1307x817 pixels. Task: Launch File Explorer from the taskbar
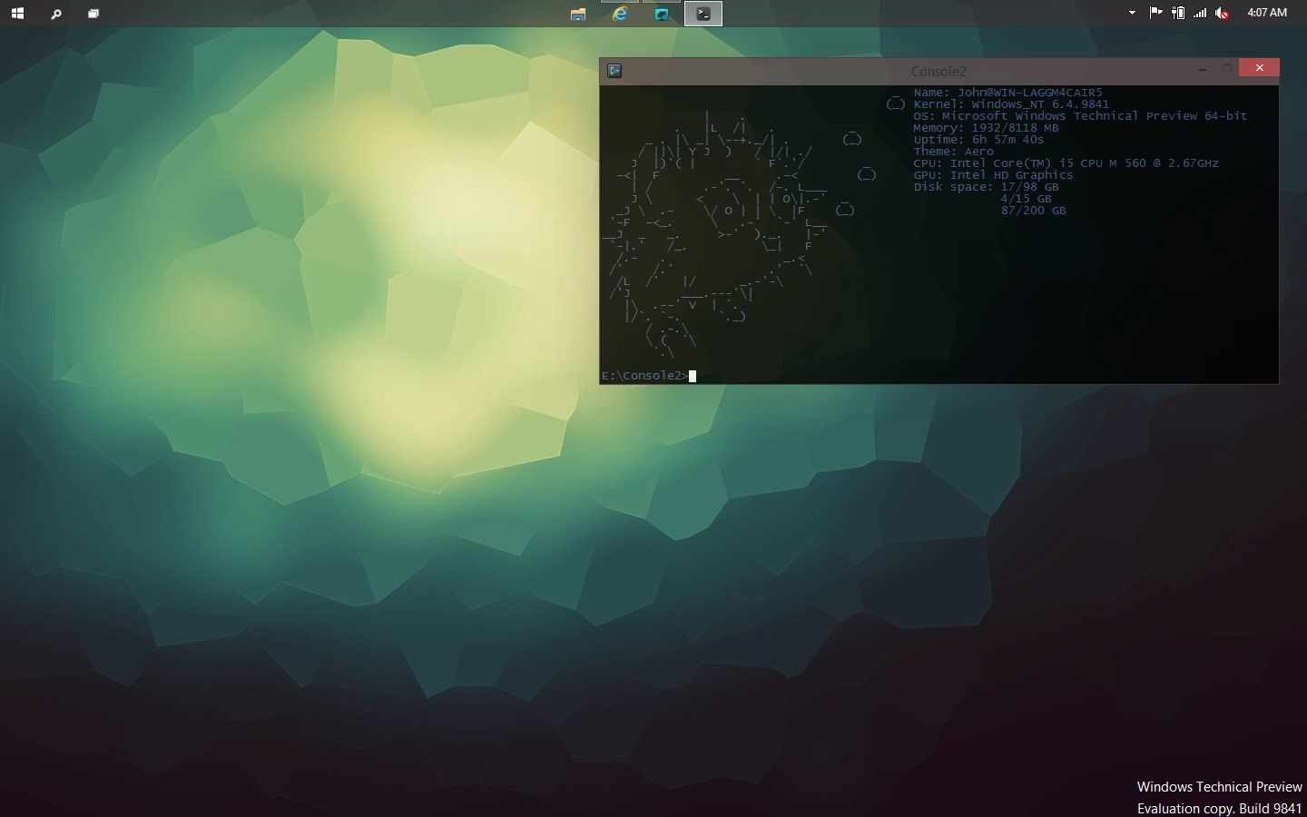[x=577, y=14]
